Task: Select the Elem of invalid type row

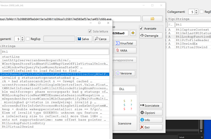Action: (x=55, y=113)
